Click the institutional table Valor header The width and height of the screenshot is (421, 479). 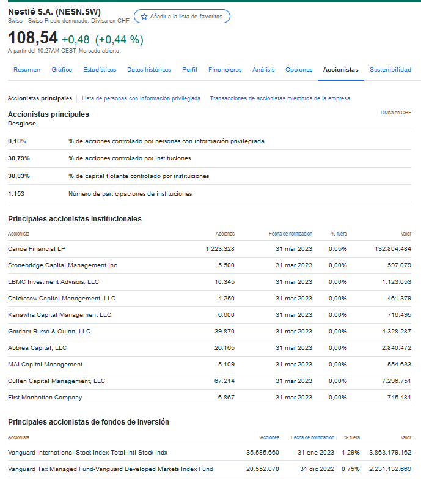pyautogui.click(x=406, y=234)
